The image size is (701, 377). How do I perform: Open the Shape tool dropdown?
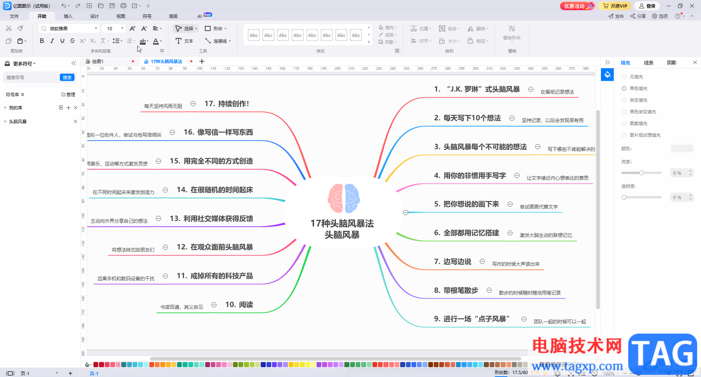[225, 28]
